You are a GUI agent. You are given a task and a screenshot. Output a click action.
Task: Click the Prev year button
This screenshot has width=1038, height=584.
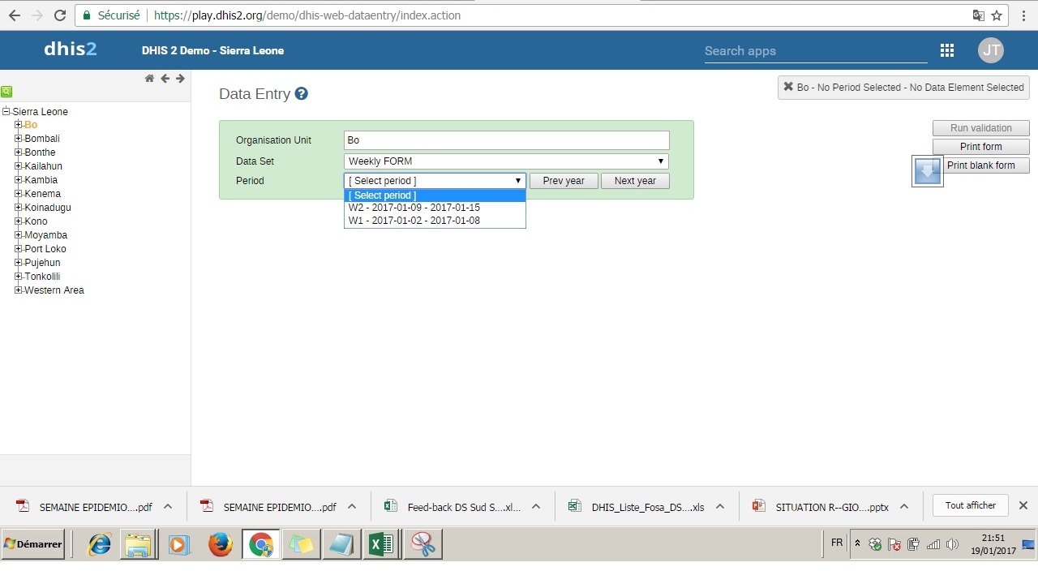[564, 181]
